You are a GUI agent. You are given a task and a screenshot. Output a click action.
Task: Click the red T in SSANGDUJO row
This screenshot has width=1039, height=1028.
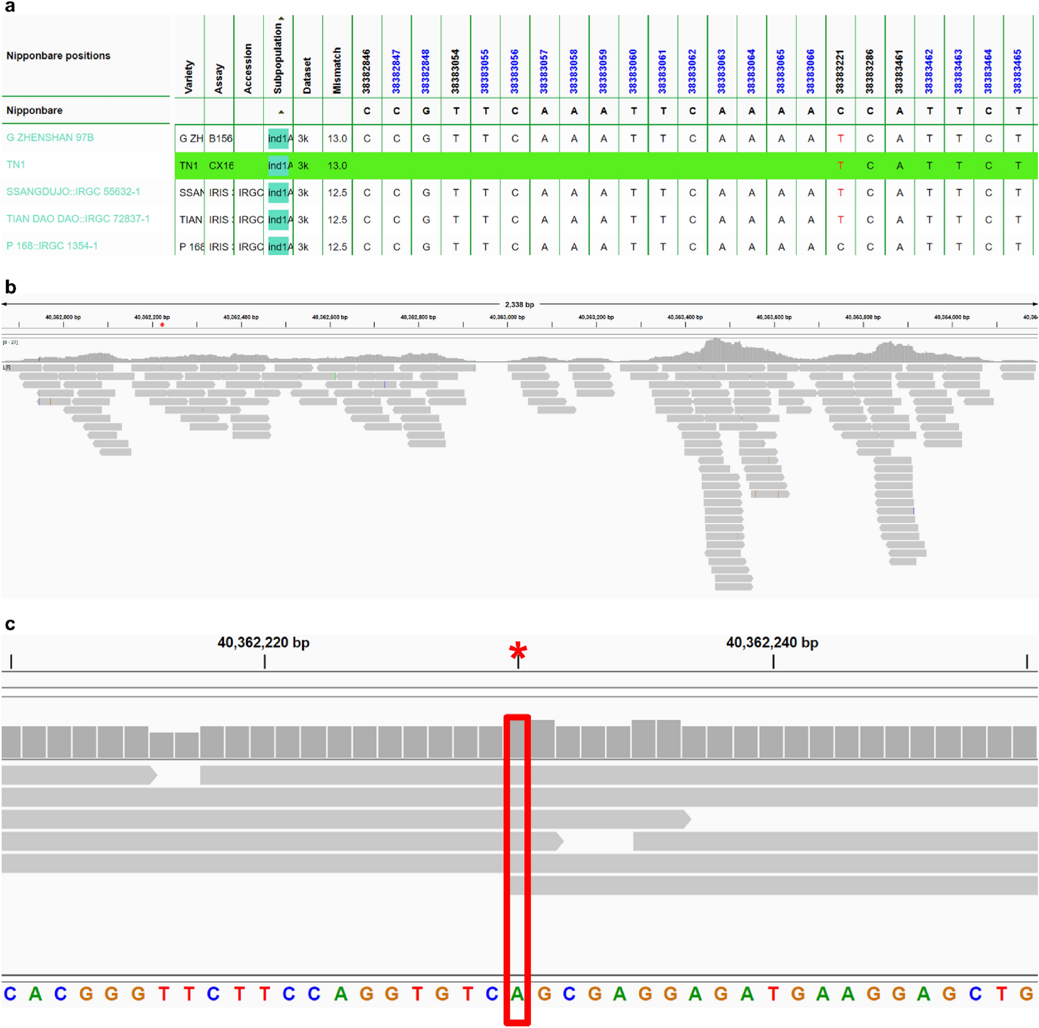[x=841, y=193]
